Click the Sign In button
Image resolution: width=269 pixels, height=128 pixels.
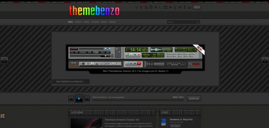pyautogui.click(x=197, y=7)
